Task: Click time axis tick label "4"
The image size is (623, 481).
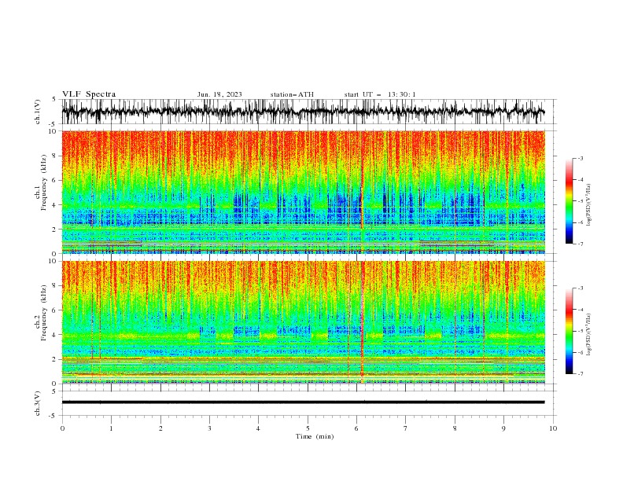Action: pyautogui.click(x=258, y=428)
